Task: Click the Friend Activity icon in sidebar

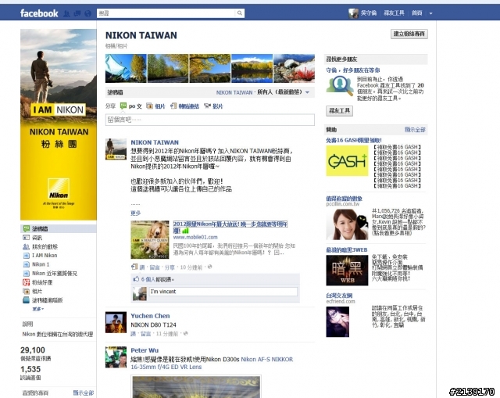Action: point(26,246)
